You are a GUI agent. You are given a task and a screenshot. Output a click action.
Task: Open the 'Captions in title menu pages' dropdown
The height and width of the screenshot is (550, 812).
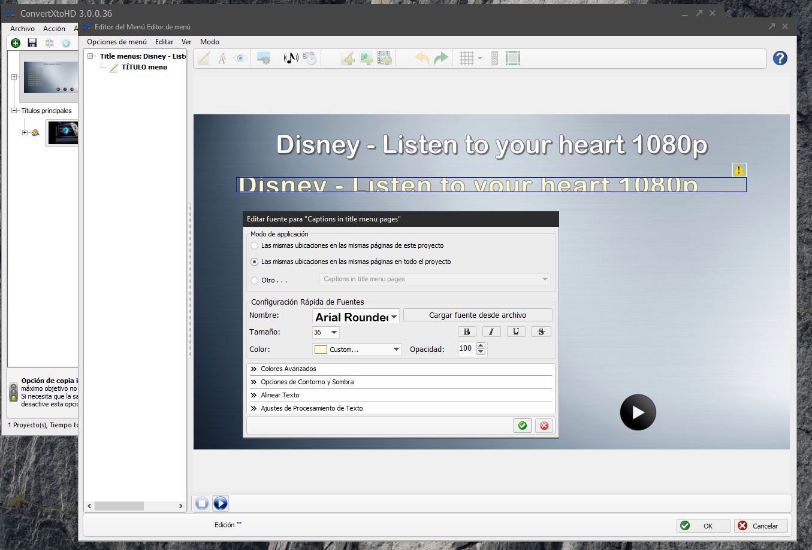pos(434,279)
